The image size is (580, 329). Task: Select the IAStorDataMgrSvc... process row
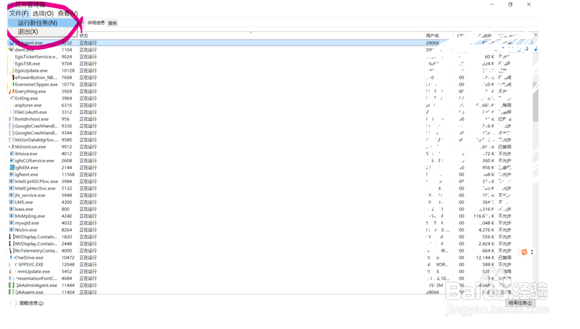coord(270,140)
